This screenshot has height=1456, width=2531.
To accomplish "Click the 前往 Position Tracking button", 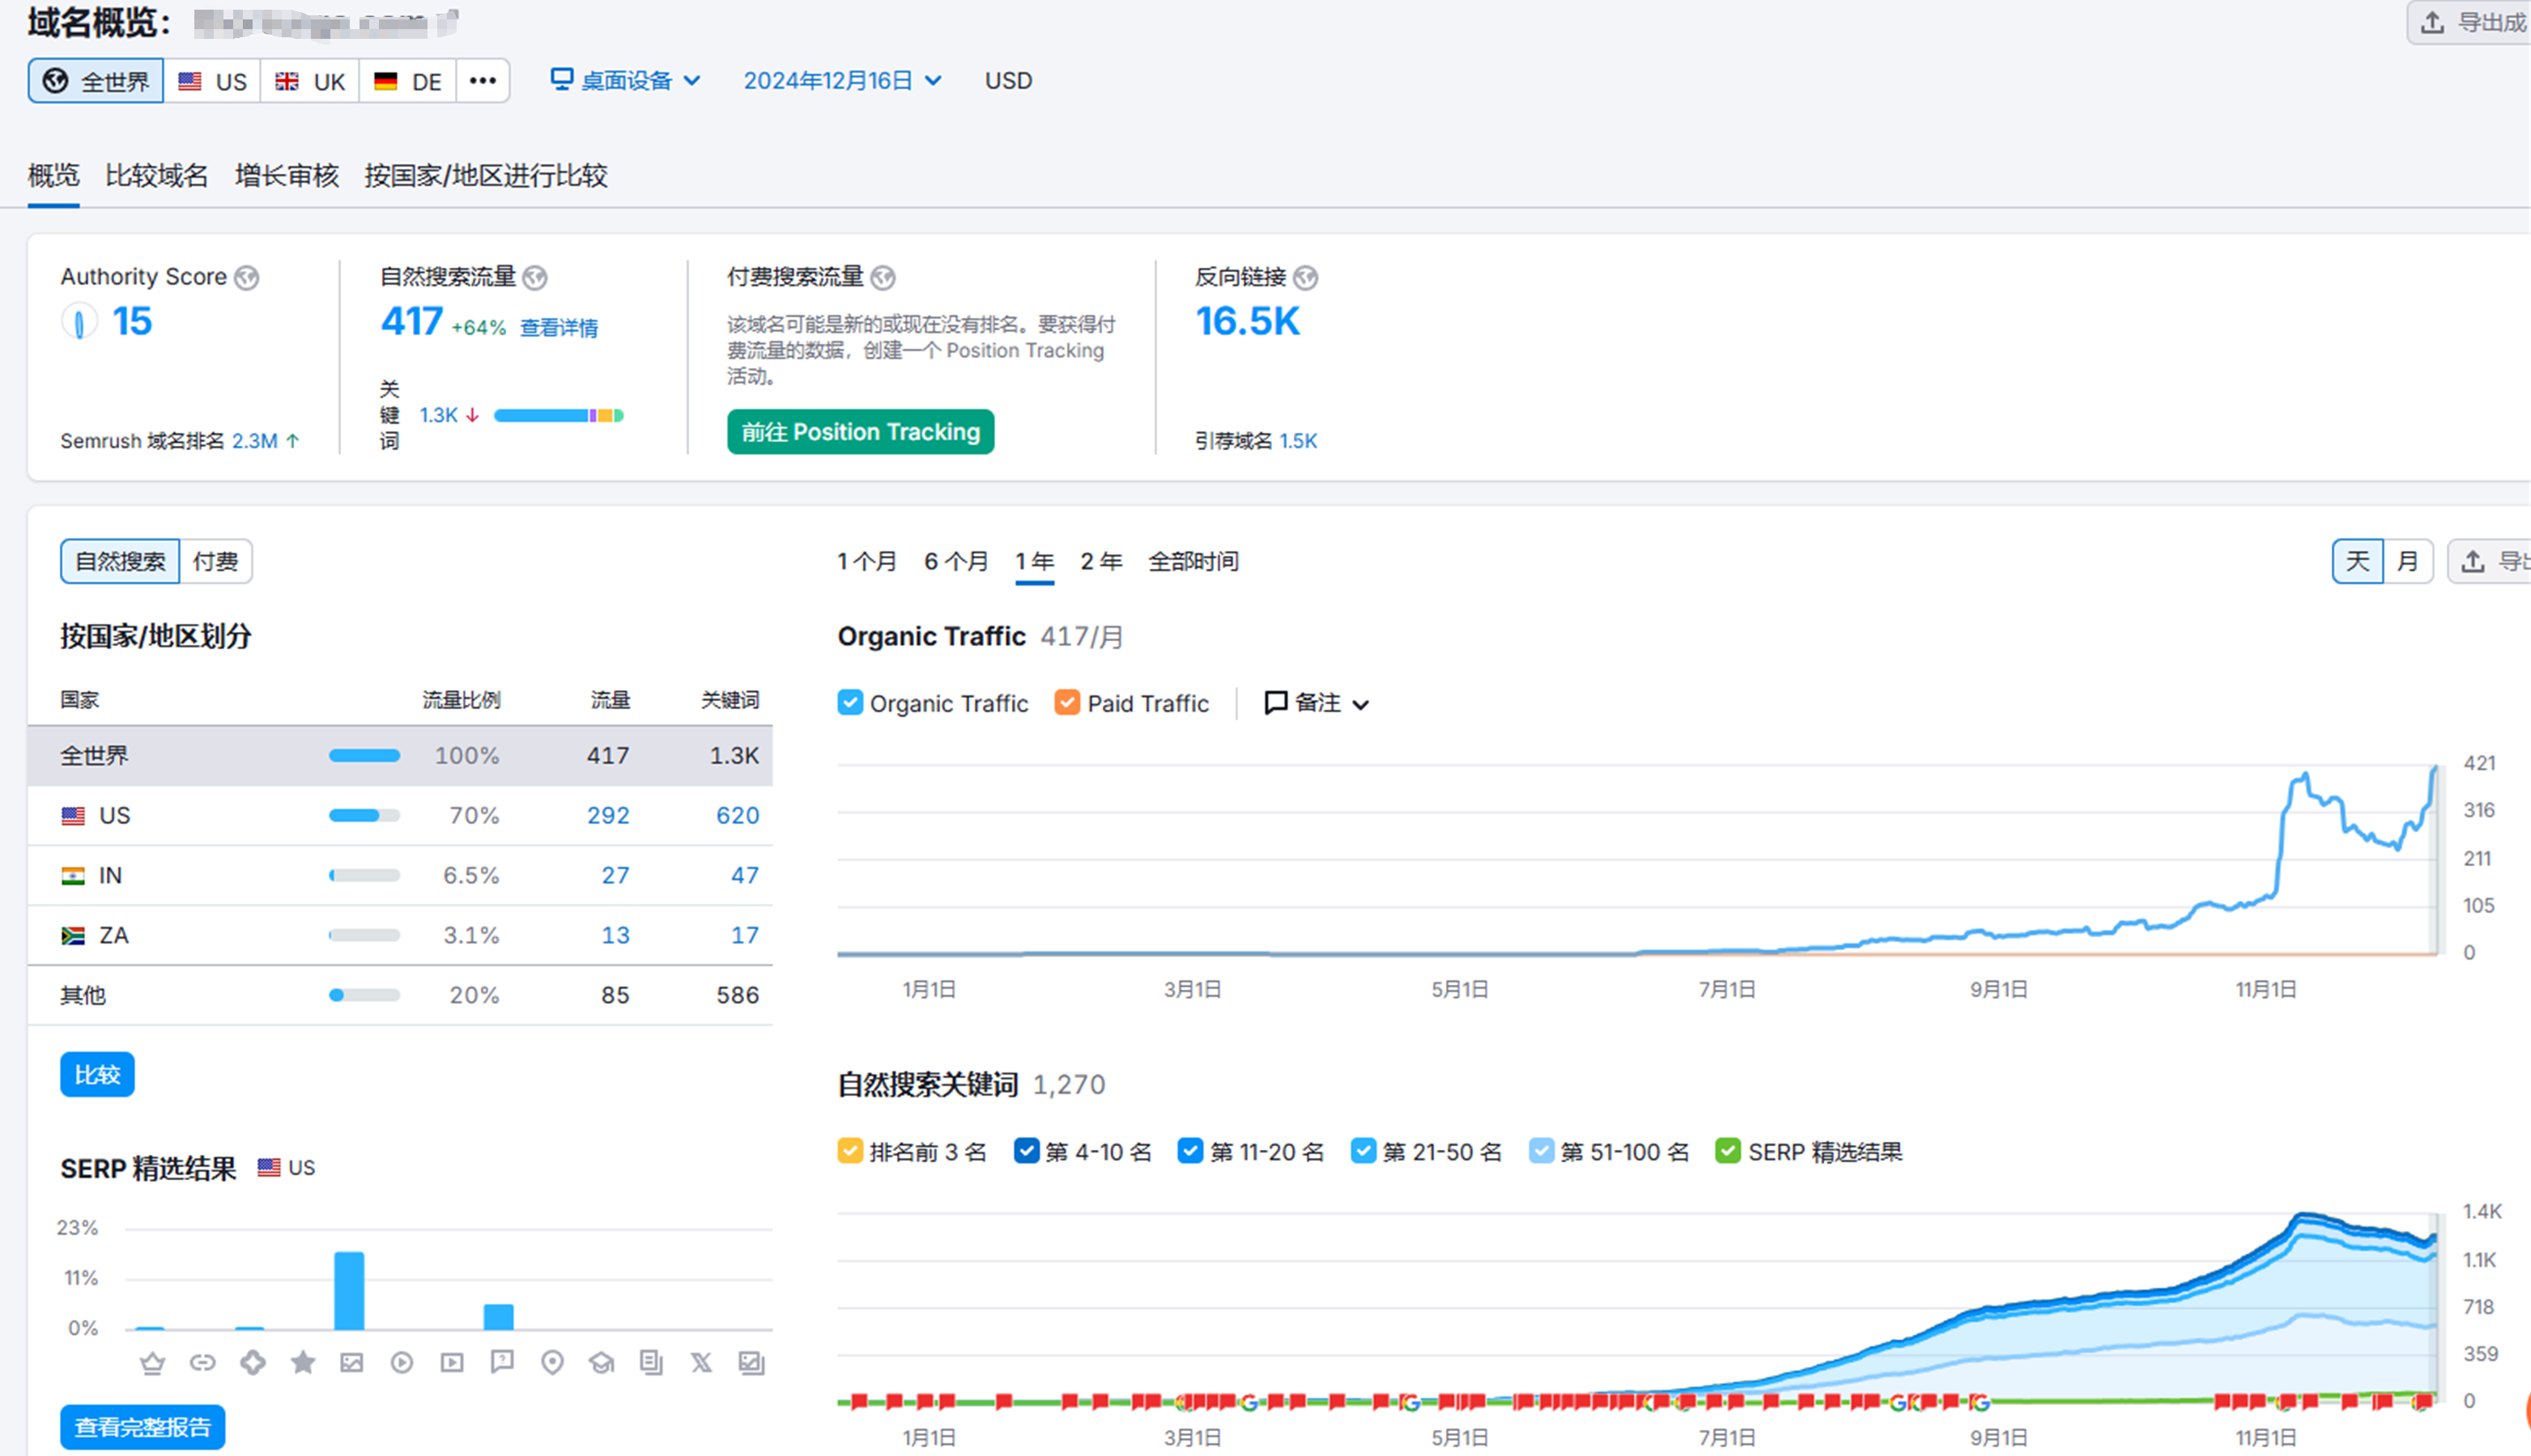I will point(861,432).
